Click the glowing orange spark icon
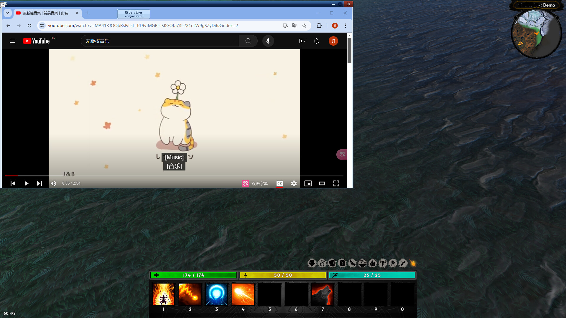Image resolution: width=566 pixels, height=318 pixels. coord(413,263)
